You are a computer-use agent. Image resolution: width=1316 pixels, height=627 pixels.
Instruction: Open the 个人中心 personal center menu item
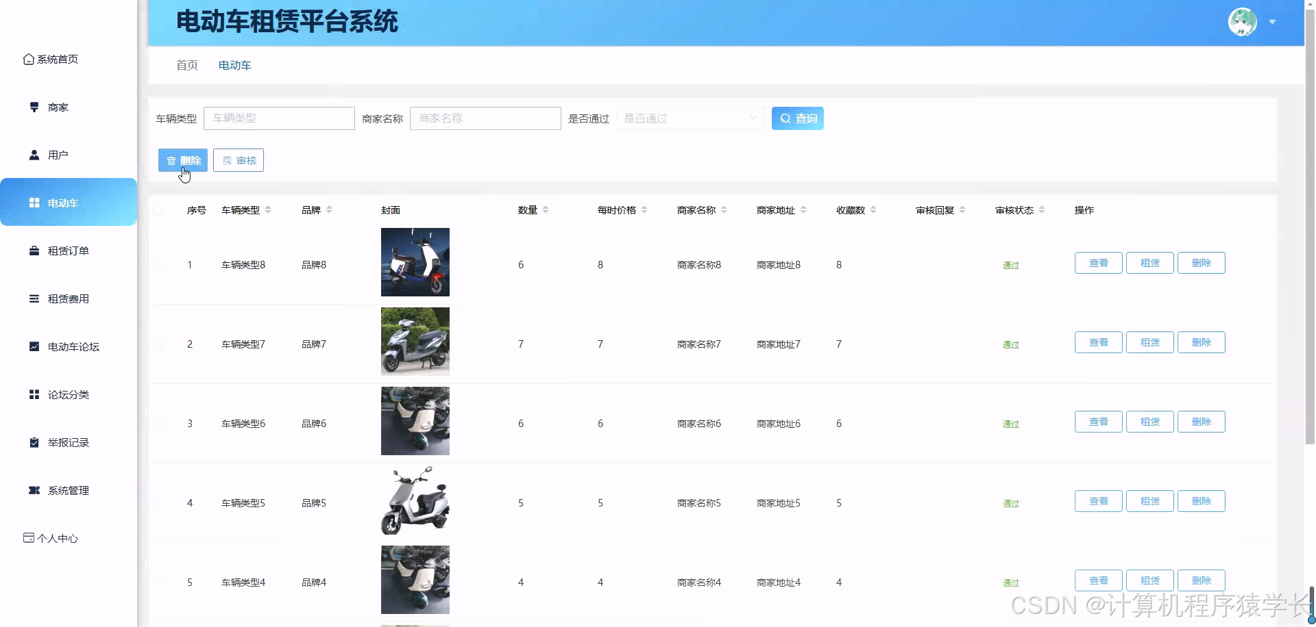click(58, 538)
